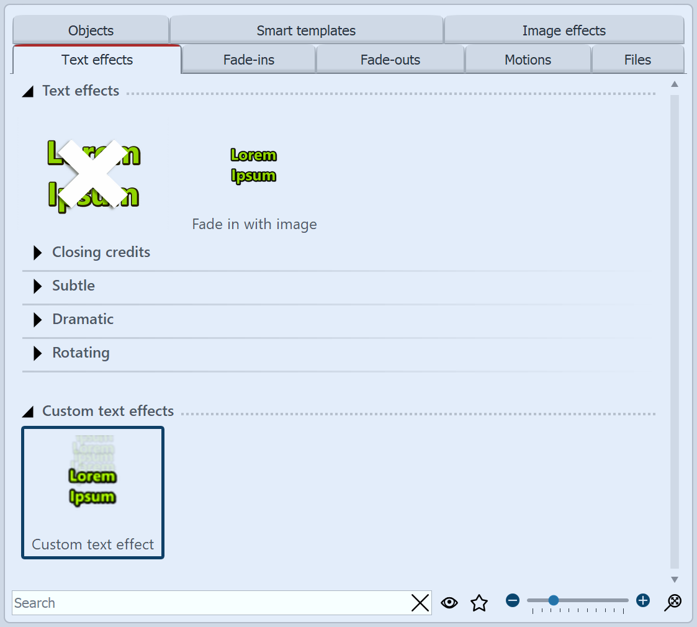
Task: Adjust the thumbnail size slider
Action: 553,600
